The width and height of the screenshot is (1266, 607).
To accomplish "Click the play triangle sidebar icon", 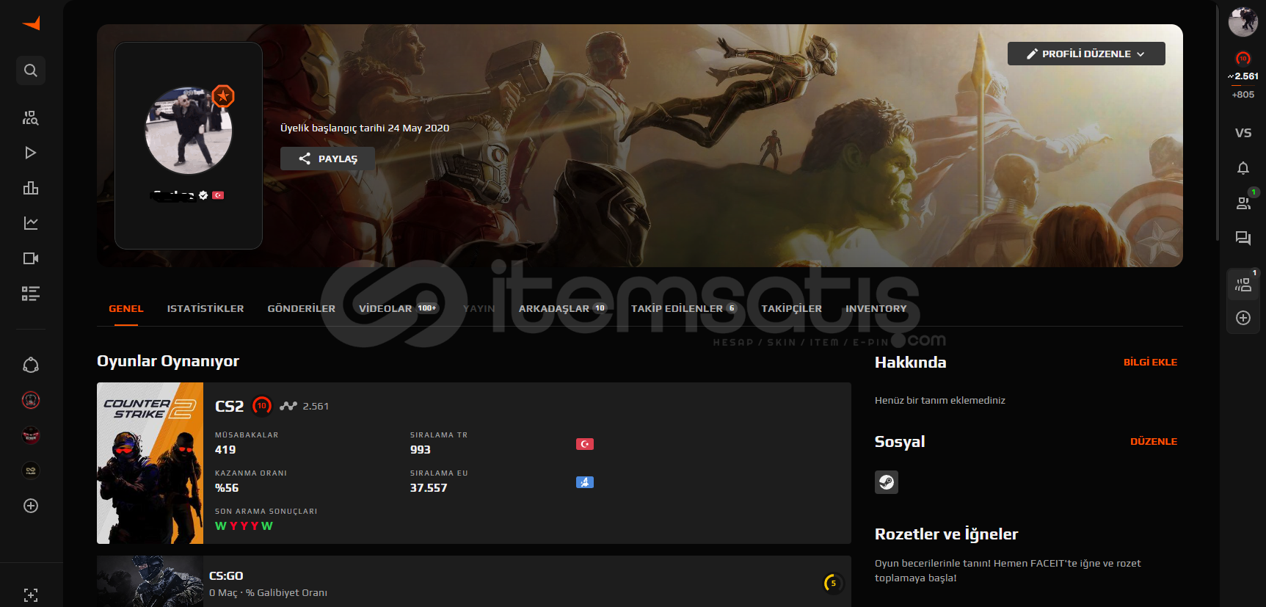I will point(31,153).
